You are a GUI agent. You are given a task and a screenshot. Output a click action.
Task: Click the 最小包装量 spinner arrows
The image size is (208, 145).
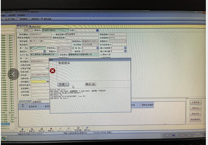pos(125,48)
